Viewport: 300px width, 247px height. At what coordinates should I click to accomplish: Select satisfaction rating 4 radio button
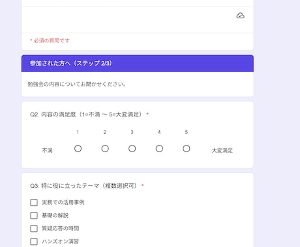(x=159, y=149)
